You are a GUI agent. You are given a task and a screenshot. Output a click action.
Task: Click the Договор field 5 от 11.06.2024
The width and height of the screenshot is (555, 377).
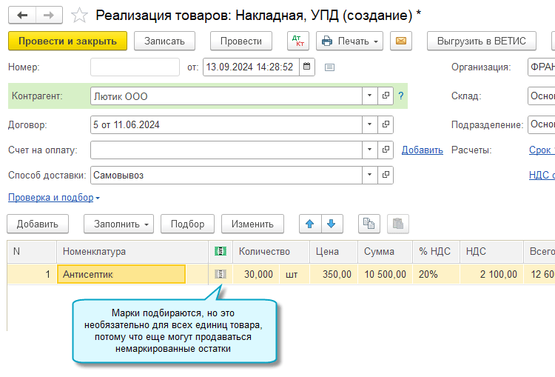click(226, 124)
